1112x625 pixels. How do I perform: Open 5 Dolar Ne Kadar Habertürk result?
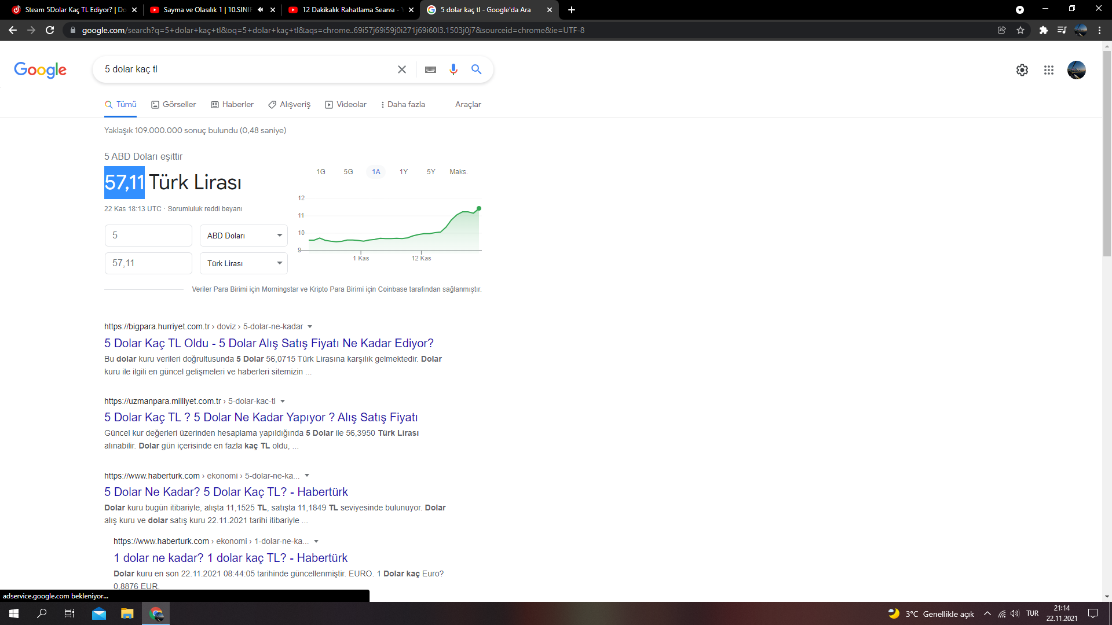click(226, 492)
